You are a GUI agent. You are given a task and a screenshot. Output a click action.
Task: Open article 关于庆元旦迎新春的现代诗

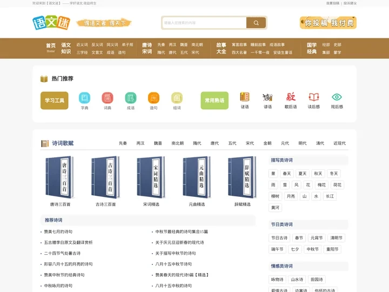click(179, 243)
